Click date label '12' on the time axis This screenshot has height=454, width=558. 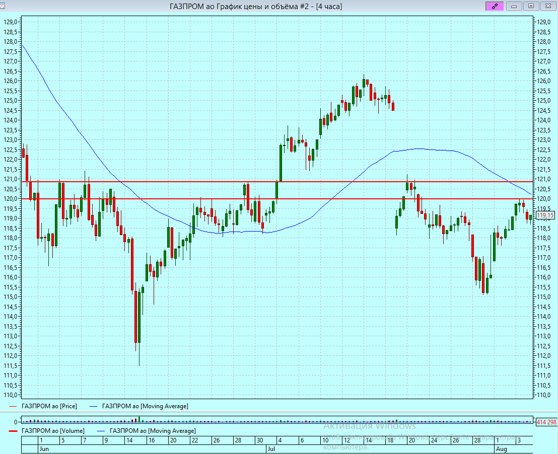(x=346, y=440)
